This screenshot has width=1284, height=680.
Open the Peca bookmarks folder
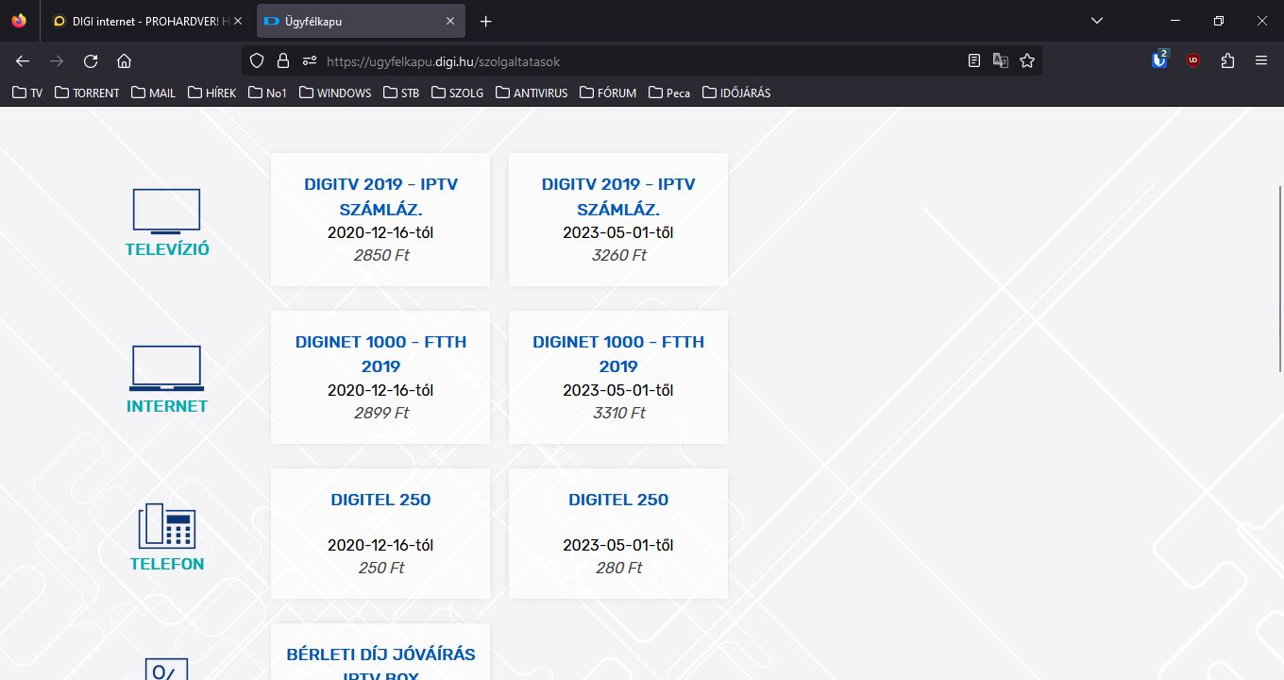click(x=669, y=93)
